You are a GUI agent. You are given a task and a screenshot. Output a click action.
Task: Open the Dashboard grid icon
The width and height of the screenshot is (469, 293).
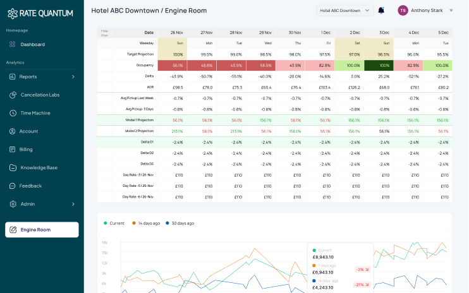click(x=13, y=44)
